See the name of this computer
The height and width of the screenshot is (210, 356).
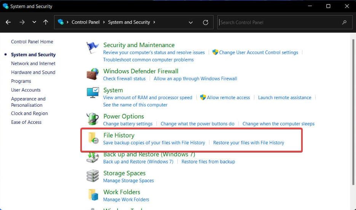[x=135, y=105]
